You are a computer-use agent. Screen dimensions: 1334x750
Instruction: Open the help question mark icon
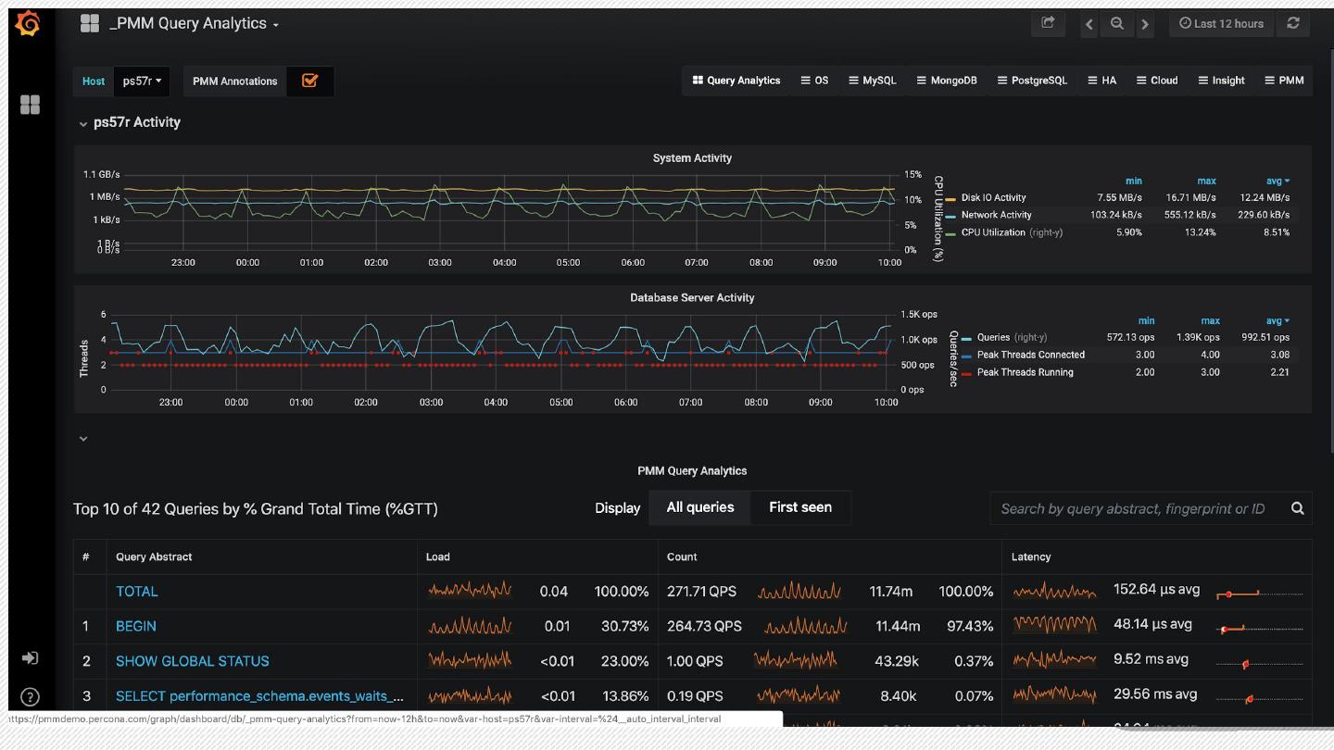point(30,697)
